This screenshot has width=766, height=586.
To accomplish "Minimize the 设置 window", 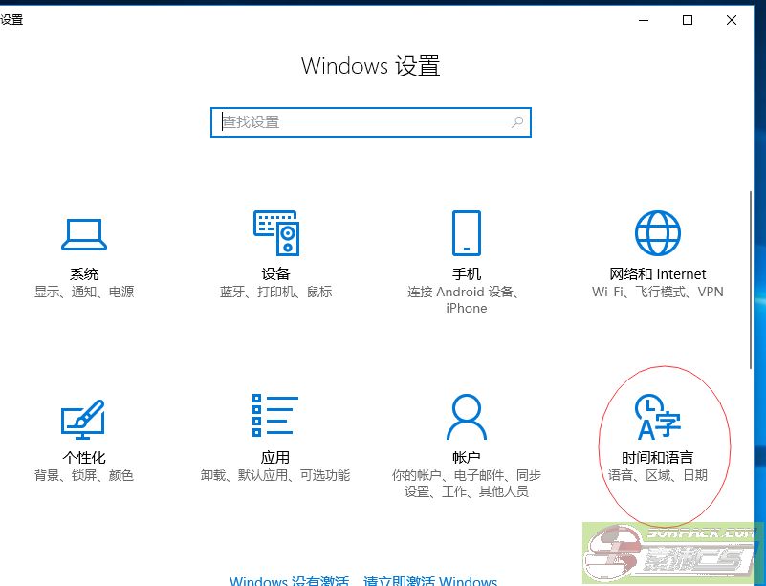I will click(643, 20).
